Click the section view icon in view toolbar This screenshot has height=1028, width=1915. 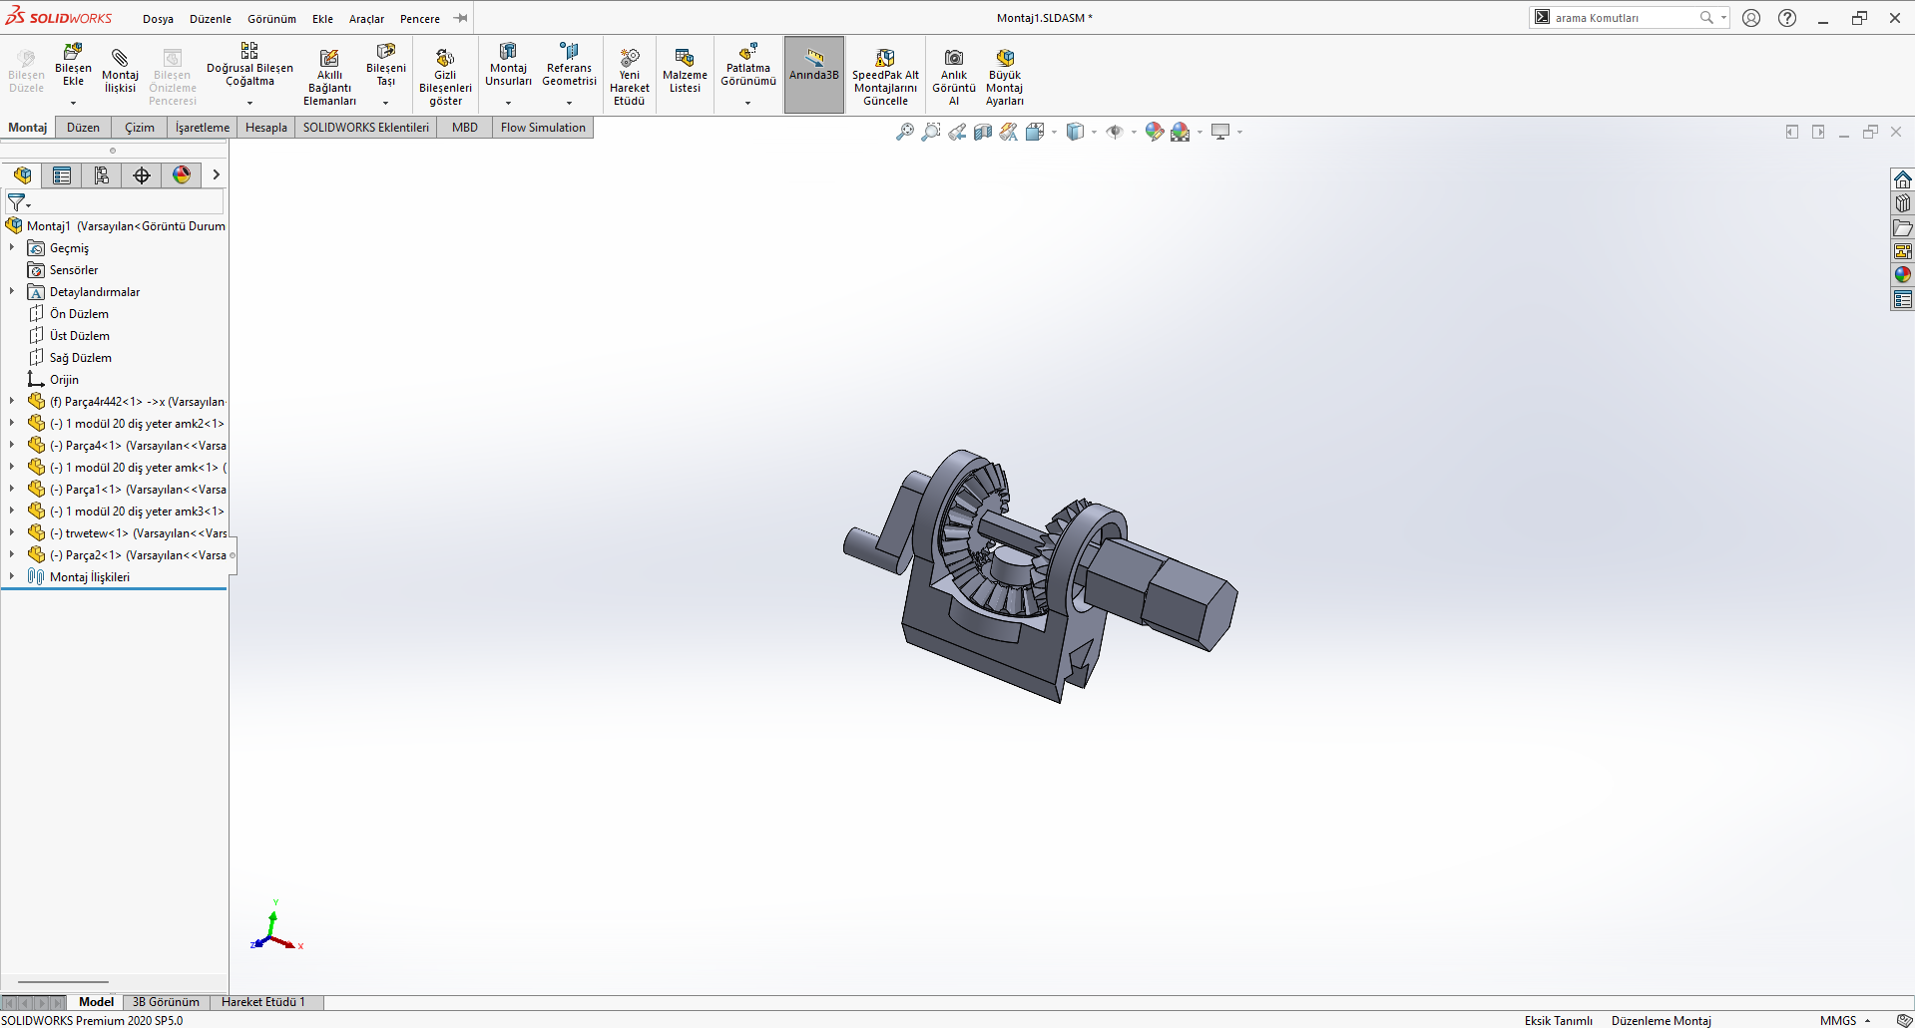point(983,132)
